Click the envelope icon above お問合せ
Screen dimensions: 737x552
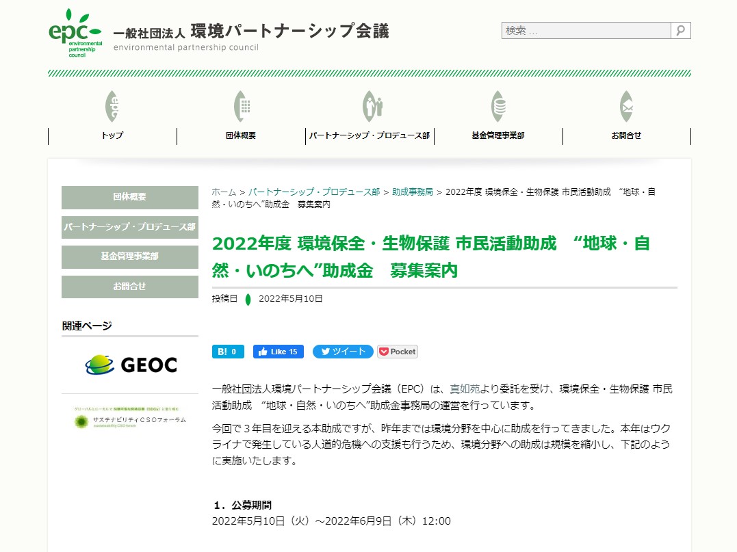[x=626, y=106]
